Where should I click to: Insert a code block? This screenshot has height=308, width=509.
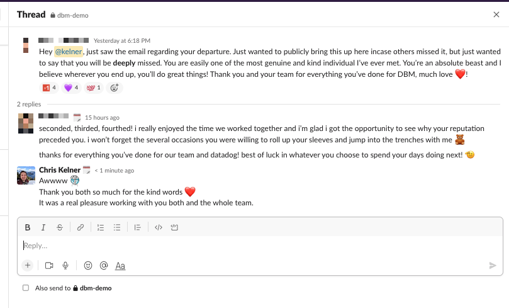(174, 227)
